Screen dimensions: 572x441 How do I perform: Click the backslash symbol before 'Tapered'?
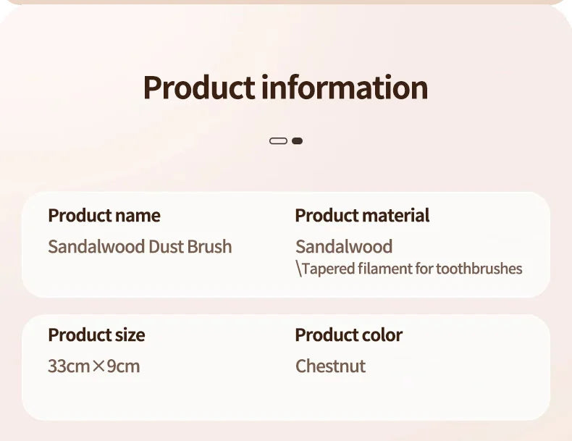(x=298, y=269)
